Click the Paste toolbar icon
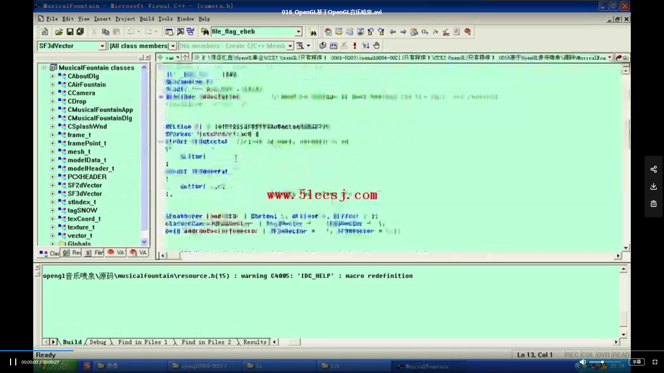 [x=117, y=32]
